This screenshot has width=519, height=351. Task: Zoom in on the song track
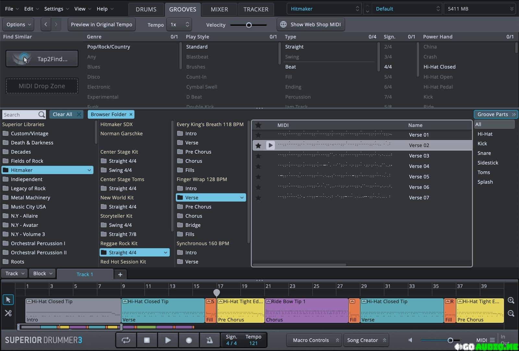511,300
